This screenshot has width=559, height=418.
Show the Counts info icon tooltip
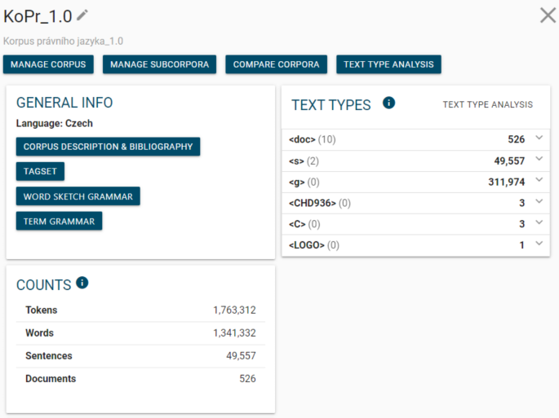point(82,283)
